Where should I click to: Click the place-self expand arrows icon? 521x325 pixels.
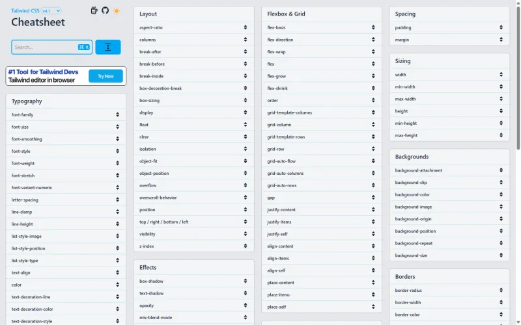coord(373,307)
